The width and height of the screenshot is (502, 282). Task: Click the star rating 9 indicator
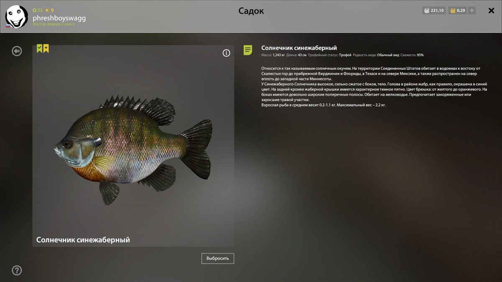[49, 10]
